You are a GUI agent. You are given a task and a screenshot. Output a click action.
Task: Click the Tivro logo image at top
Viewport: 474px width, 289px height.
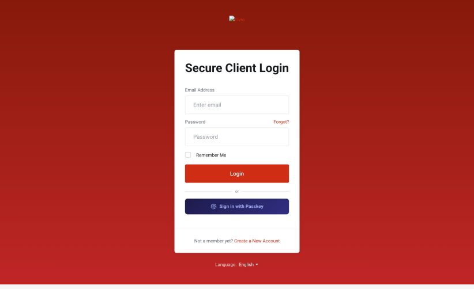click(x=237, y=20)
